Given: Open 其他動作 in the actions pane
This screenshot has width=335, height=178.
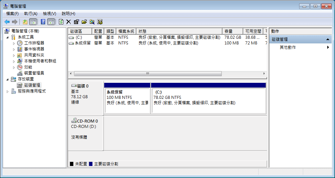Looking at the screenshot, I should click(x=288, y=47).
